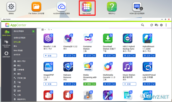Click the Container Station app icon

pos(88,38)
